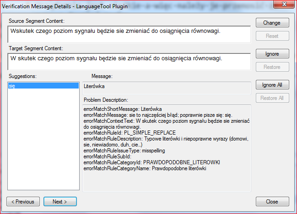The width and height of the screenshot is (297, 214).
Task: Click the "Suggestions:" label
Action: (x=22, y=76)
